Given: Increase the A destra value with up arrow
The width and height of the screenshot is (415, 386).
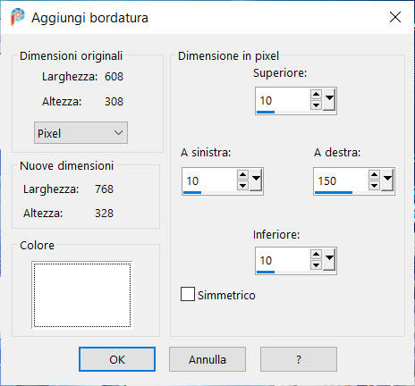Looking at the screenshot, I should pos(374,175).
